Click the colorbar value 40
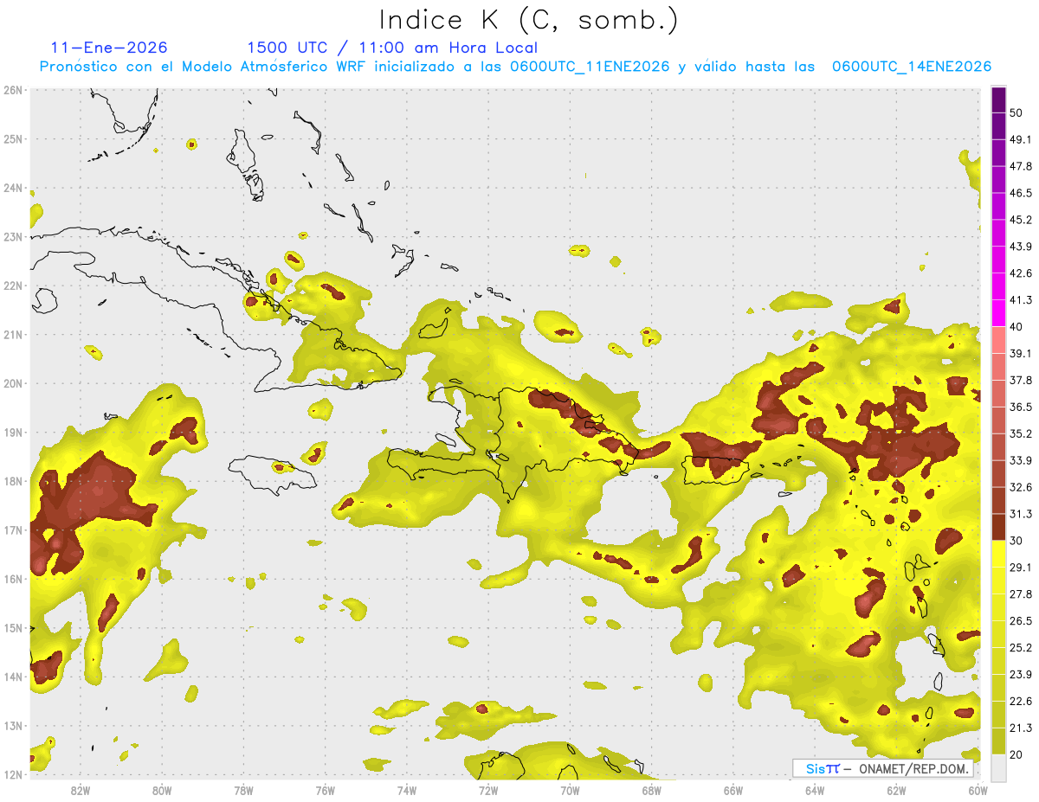1039x802 pixels. click(1016, 326)
